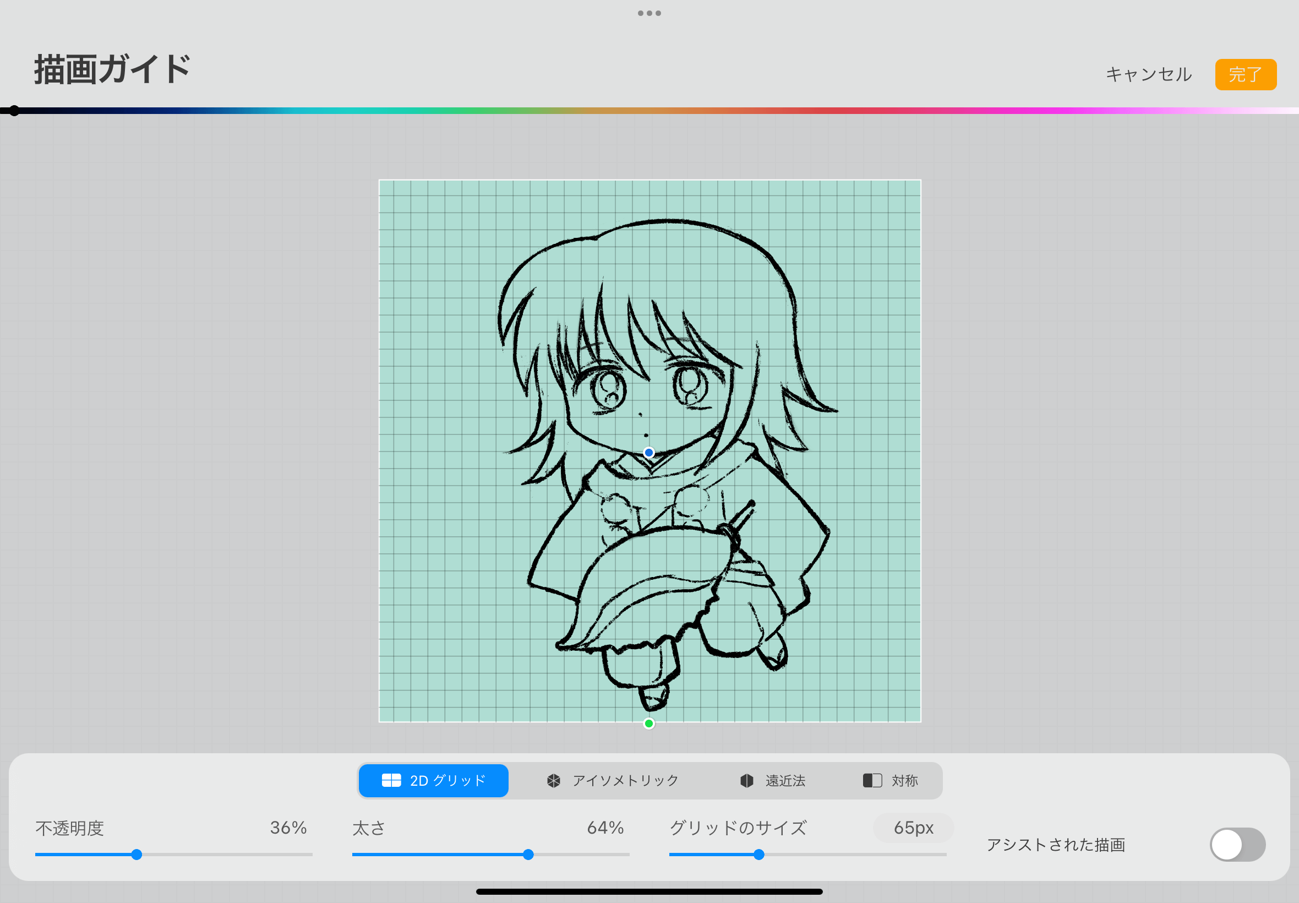The height and width of the screenshot is (903, 1299).
Task: Click the blue grid position node
Action: (648, 453)
